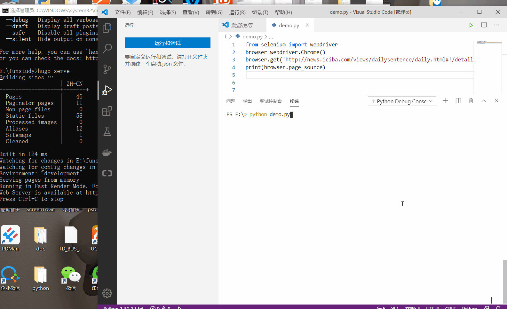This screenshot has width=507, height=309.
Task: Click the cmd window title bar
Action: click(x=49, y=10)
